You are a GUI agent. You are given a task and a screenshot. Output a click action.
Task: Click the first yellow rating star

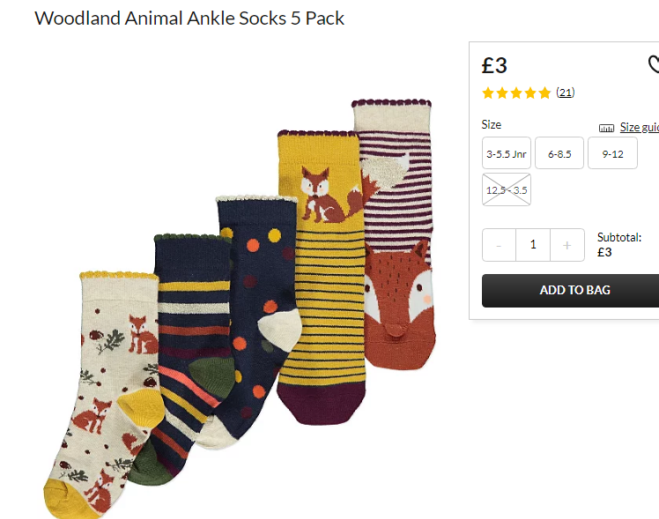488,93
